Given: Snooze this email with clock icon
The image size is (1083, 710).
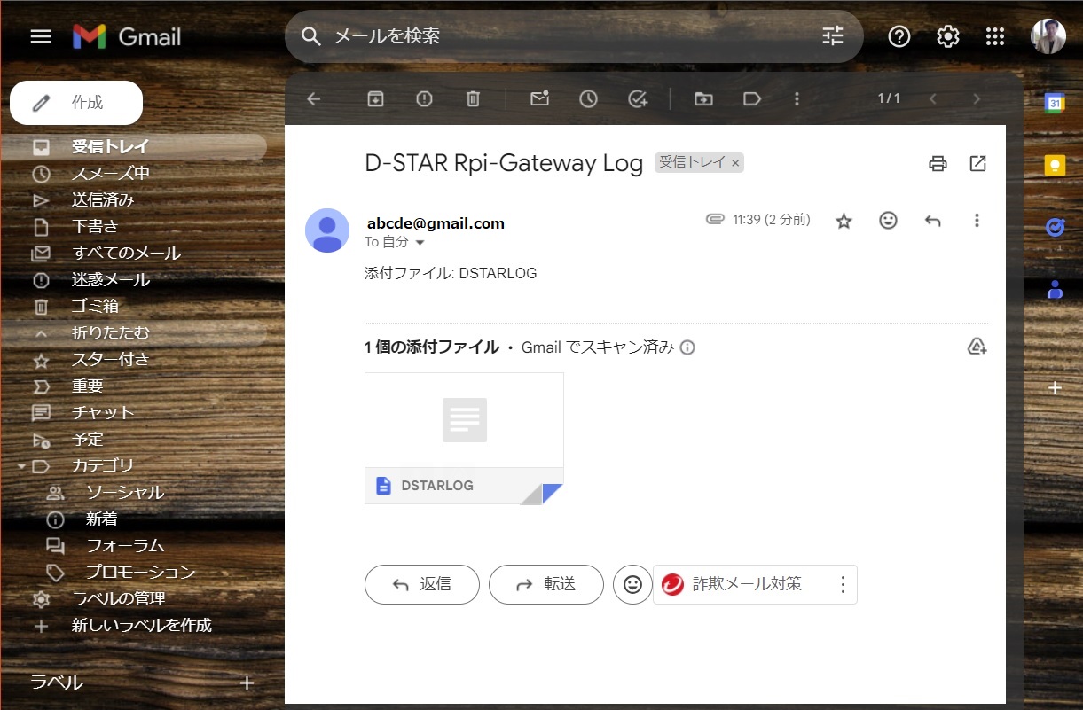Looking at the screenshot, I should coord(588,99).
